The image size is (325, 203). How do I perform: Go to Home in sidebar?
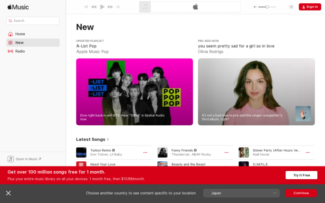[x=20, y=34]
